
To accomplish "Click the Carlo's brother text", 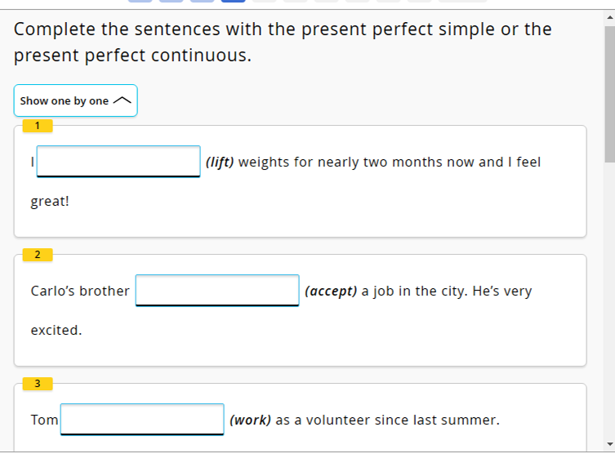I will coord(80,291).
